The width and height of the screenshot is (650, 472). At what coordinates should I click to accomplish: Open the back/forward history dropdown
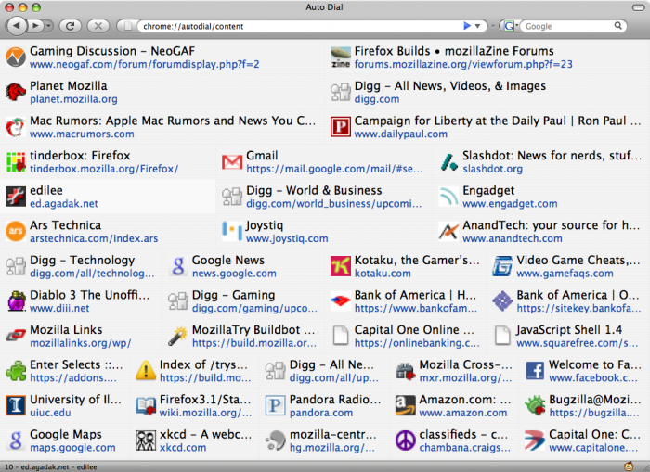(49, 26)
